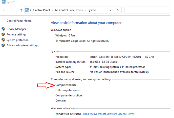This screenshot has width=174, height=118.
Task: Click No Pen or Touch Input text
Action: point(119,72)
